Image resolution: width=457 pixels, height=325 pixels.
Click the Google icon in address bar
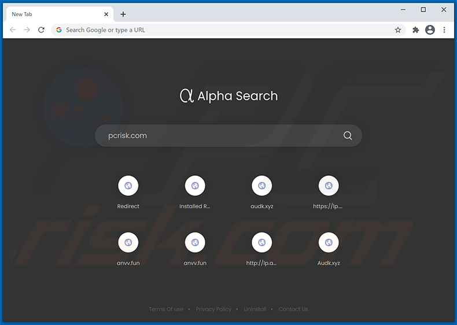click(x=59, y=29)
